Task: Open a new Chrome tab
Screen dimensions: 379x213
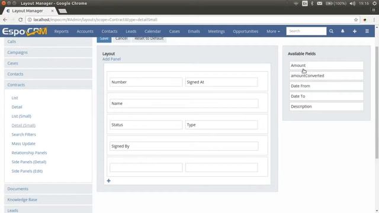Action: [63, 11]
